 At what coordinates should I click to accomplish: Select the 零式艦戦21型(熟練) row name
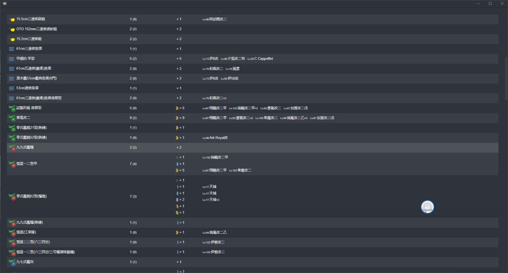click(34, 128)
